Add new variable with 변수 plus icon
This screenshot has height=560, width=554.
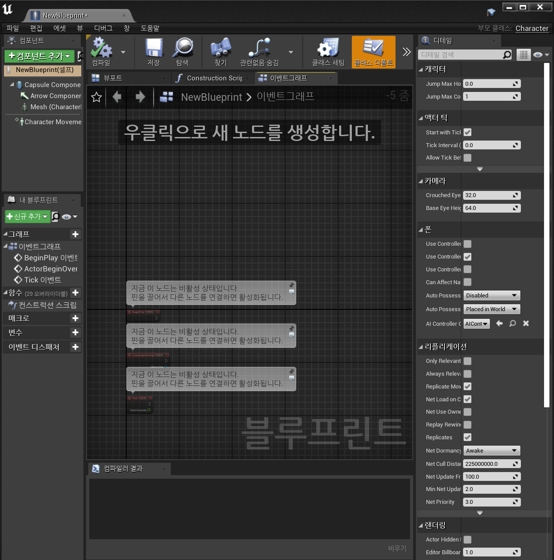75,332
